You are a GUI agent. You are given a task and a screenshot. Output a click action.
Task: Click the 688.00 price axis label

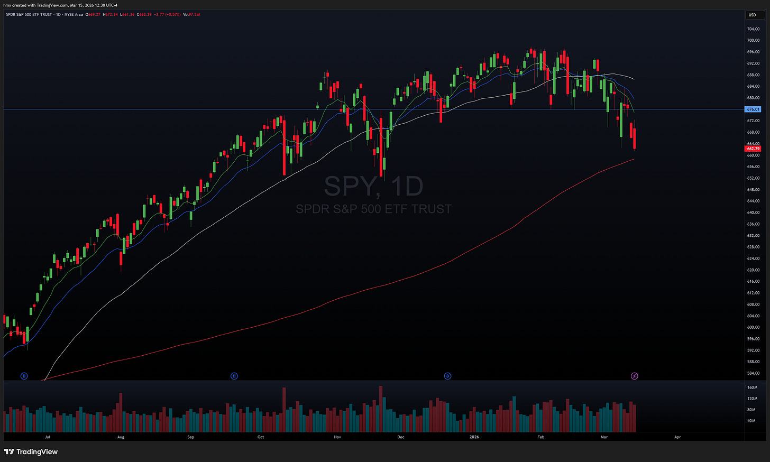click(x=753, y=75)
